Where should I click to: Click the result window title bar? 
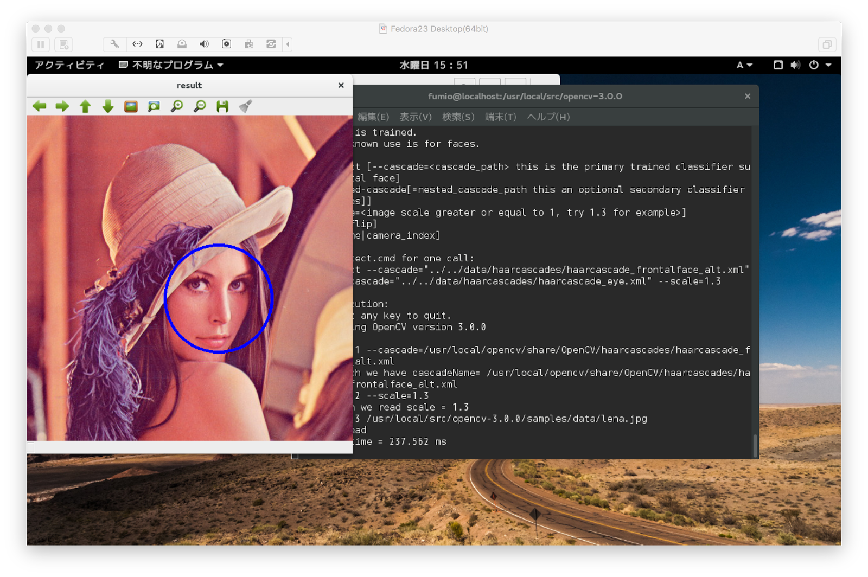(189, 85)
